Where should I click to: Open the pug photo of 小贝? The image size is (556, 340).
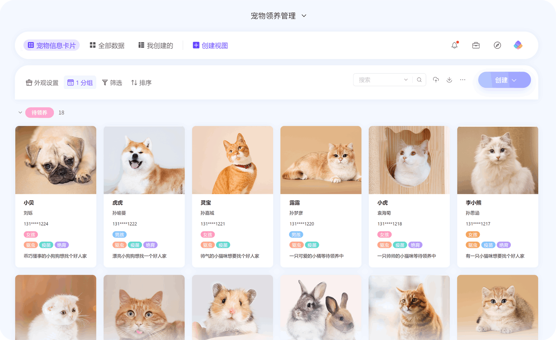56,160
